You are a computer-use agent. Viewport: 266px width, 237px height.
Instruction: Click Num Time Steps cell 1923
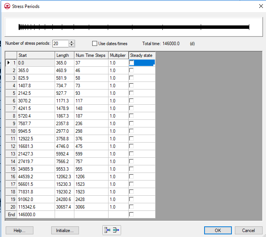[x=91, y=191]
